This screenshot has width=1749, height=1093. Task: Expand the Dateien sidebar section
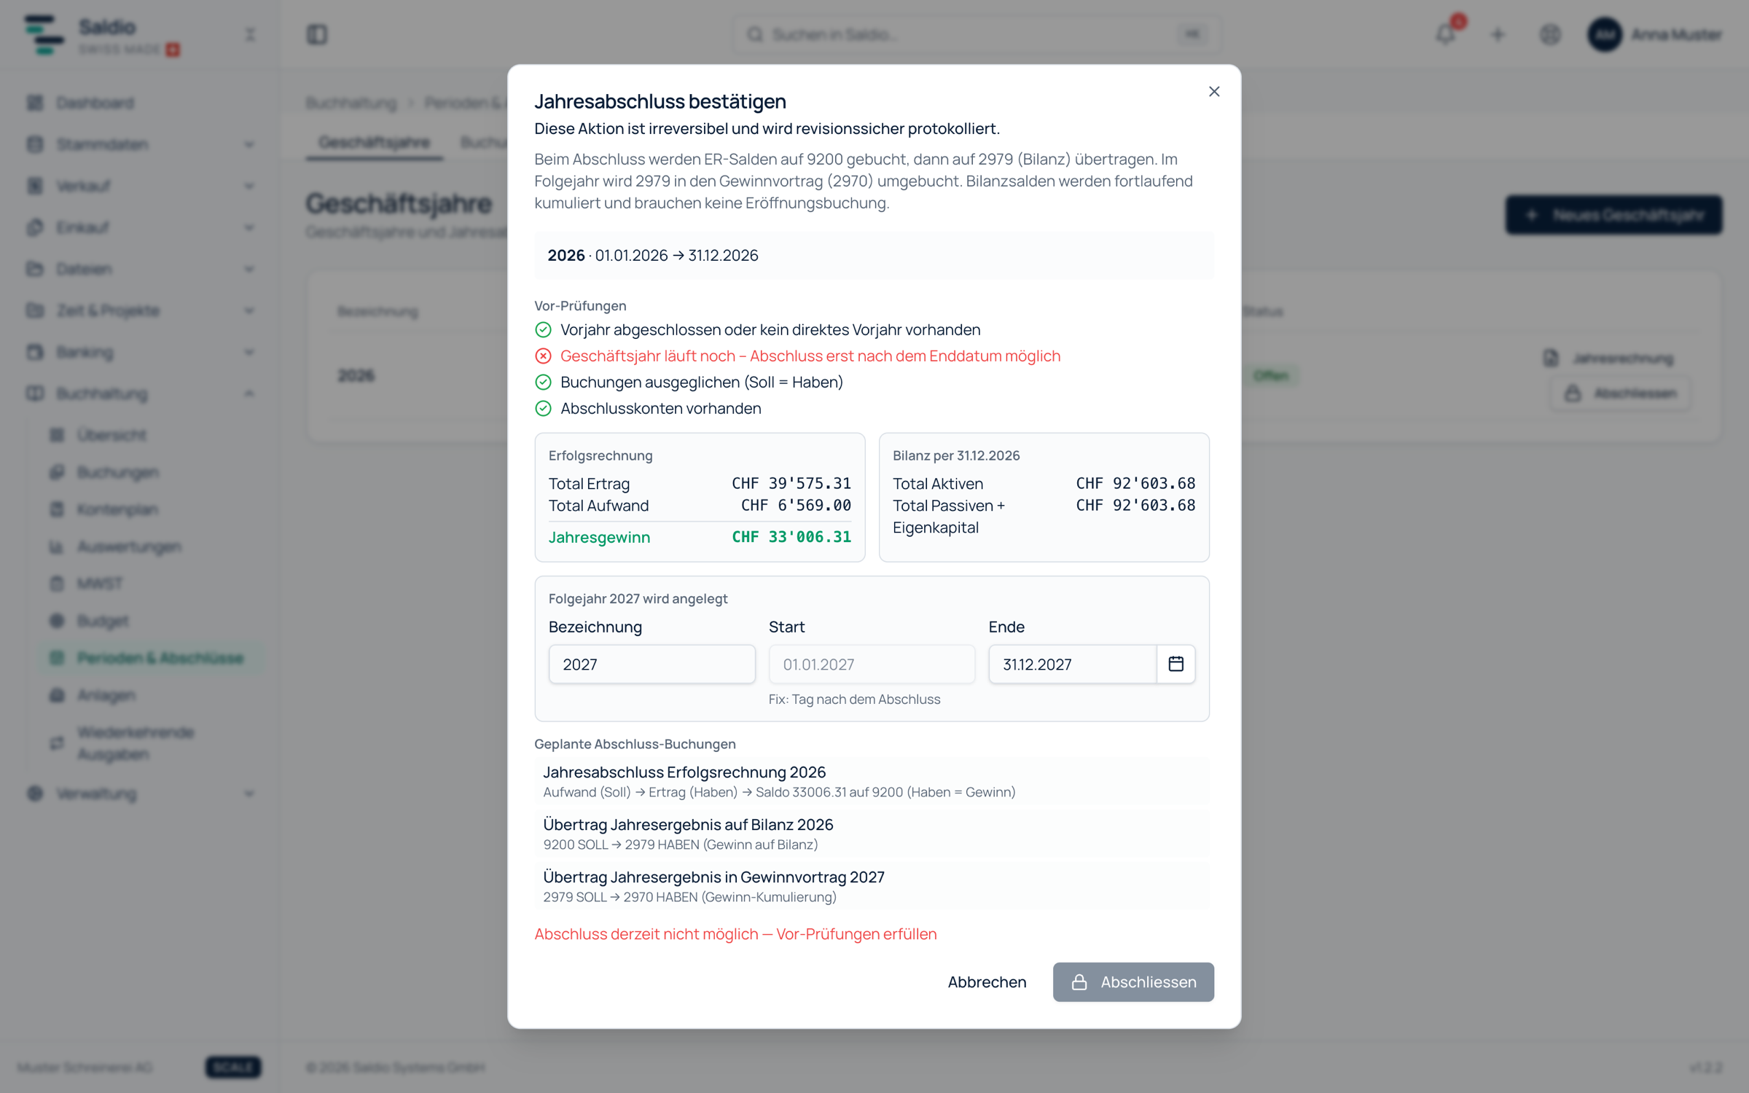(x=140, y=269)
